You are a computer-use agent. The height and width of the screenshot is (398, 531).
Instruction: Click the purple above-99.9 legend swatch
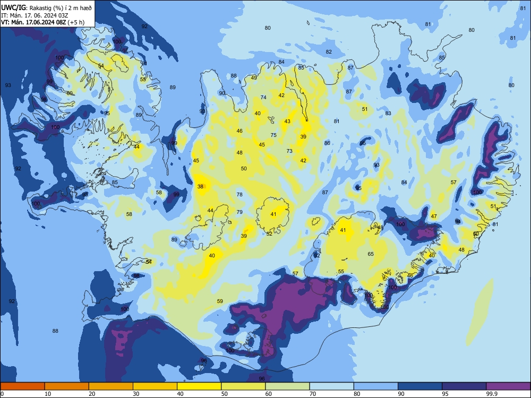coord(508,386)
